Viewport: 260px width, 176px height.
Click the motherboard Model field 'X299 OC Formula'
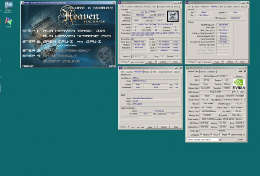click(x=147, y=81)
